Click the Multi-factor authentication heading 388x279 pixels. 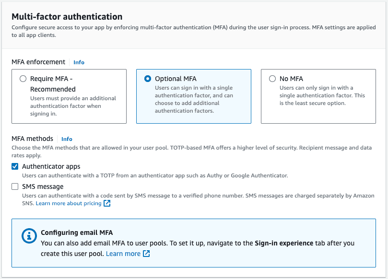(68, 16)
